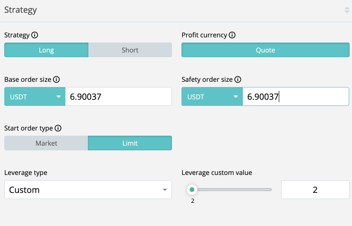
Task: Set start order type to Limit
Action: pos(130,143)
